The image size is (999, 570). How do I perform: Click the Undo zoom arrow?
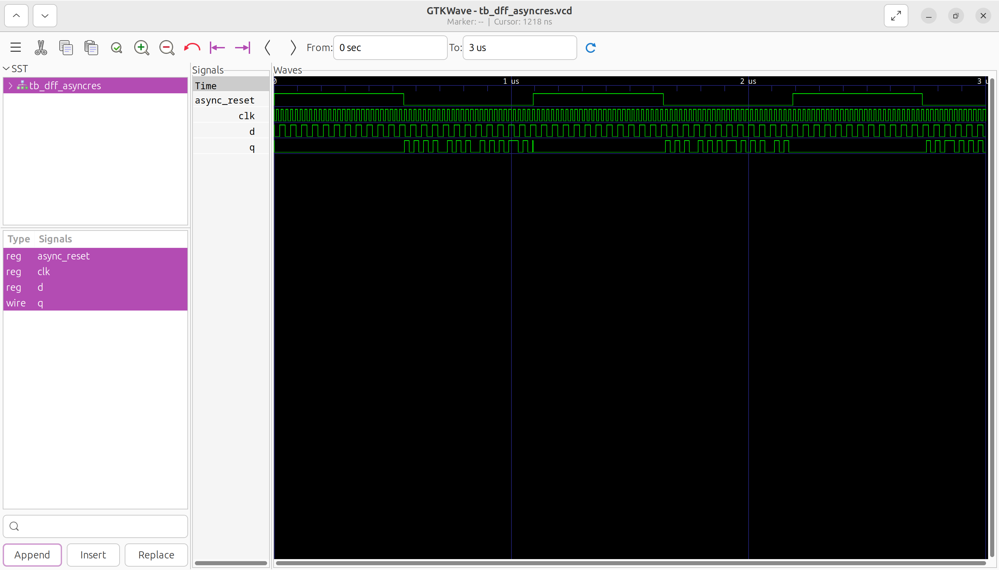192,47
